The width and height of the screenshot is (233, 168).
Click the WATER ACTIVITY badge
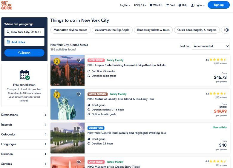pos(97,94)
